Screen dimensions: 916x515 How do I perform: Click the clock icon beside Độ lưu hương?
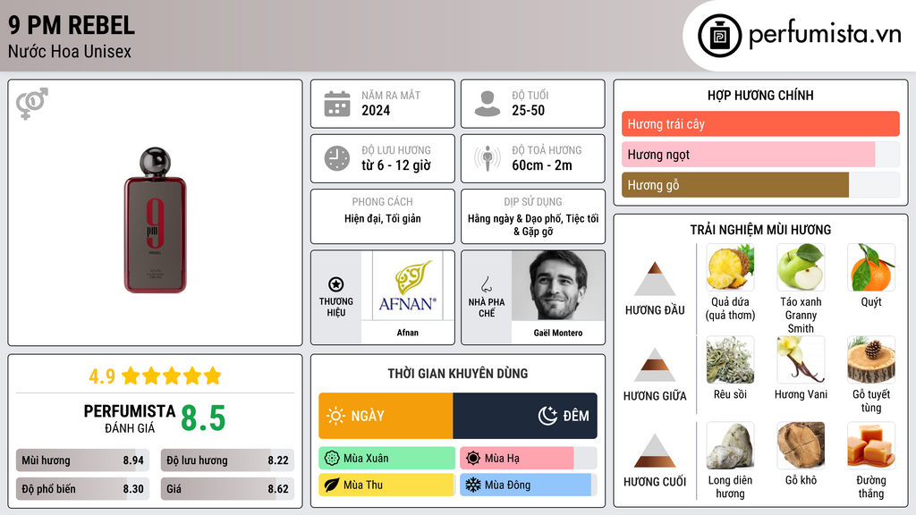336,158
